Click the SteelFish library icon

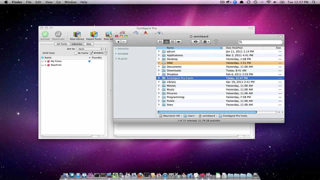(48, 65)
